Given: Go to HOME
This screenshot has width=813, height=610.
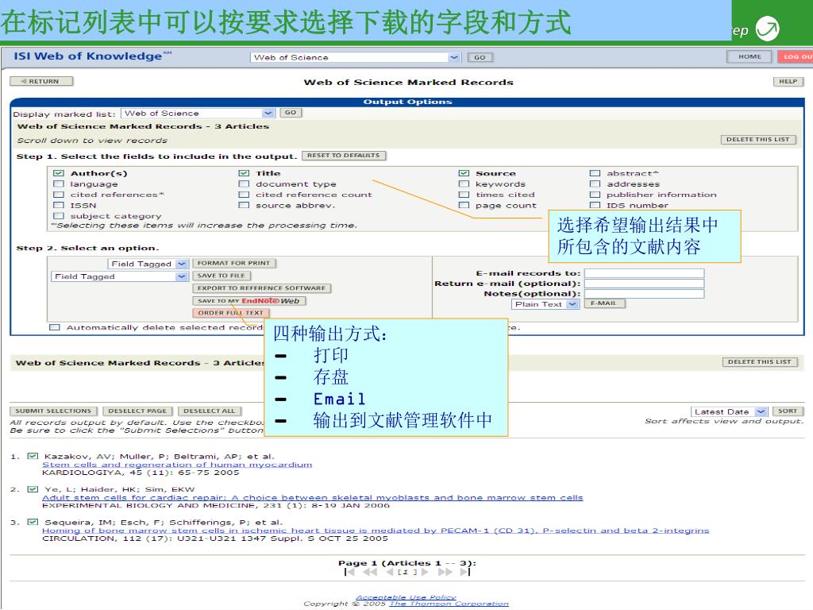Looking at the screenshot, I should pos(749,56).
